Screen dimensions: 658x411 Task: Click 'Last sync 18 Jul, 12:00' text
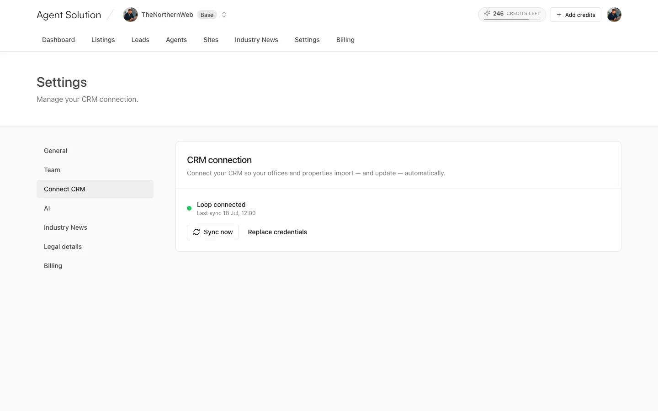click(226, 213)
